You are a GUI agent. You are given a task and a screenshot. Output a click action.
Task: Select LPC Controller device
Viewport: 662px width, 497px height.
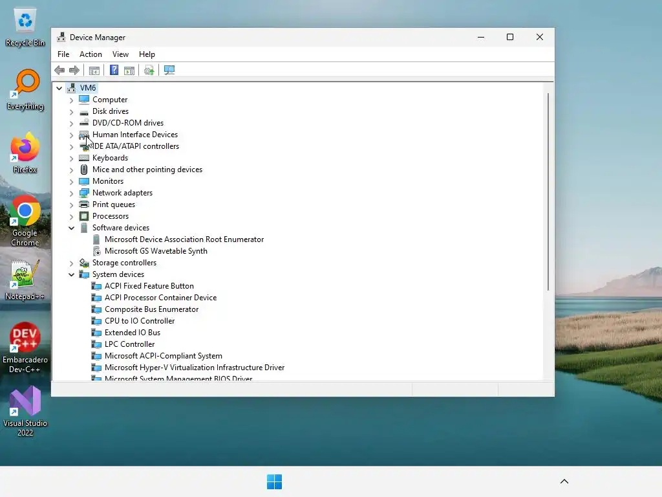pos(129,344)
